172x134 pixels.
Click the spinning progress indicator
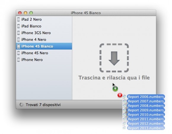pyautogui.click(x=21, y=105)
